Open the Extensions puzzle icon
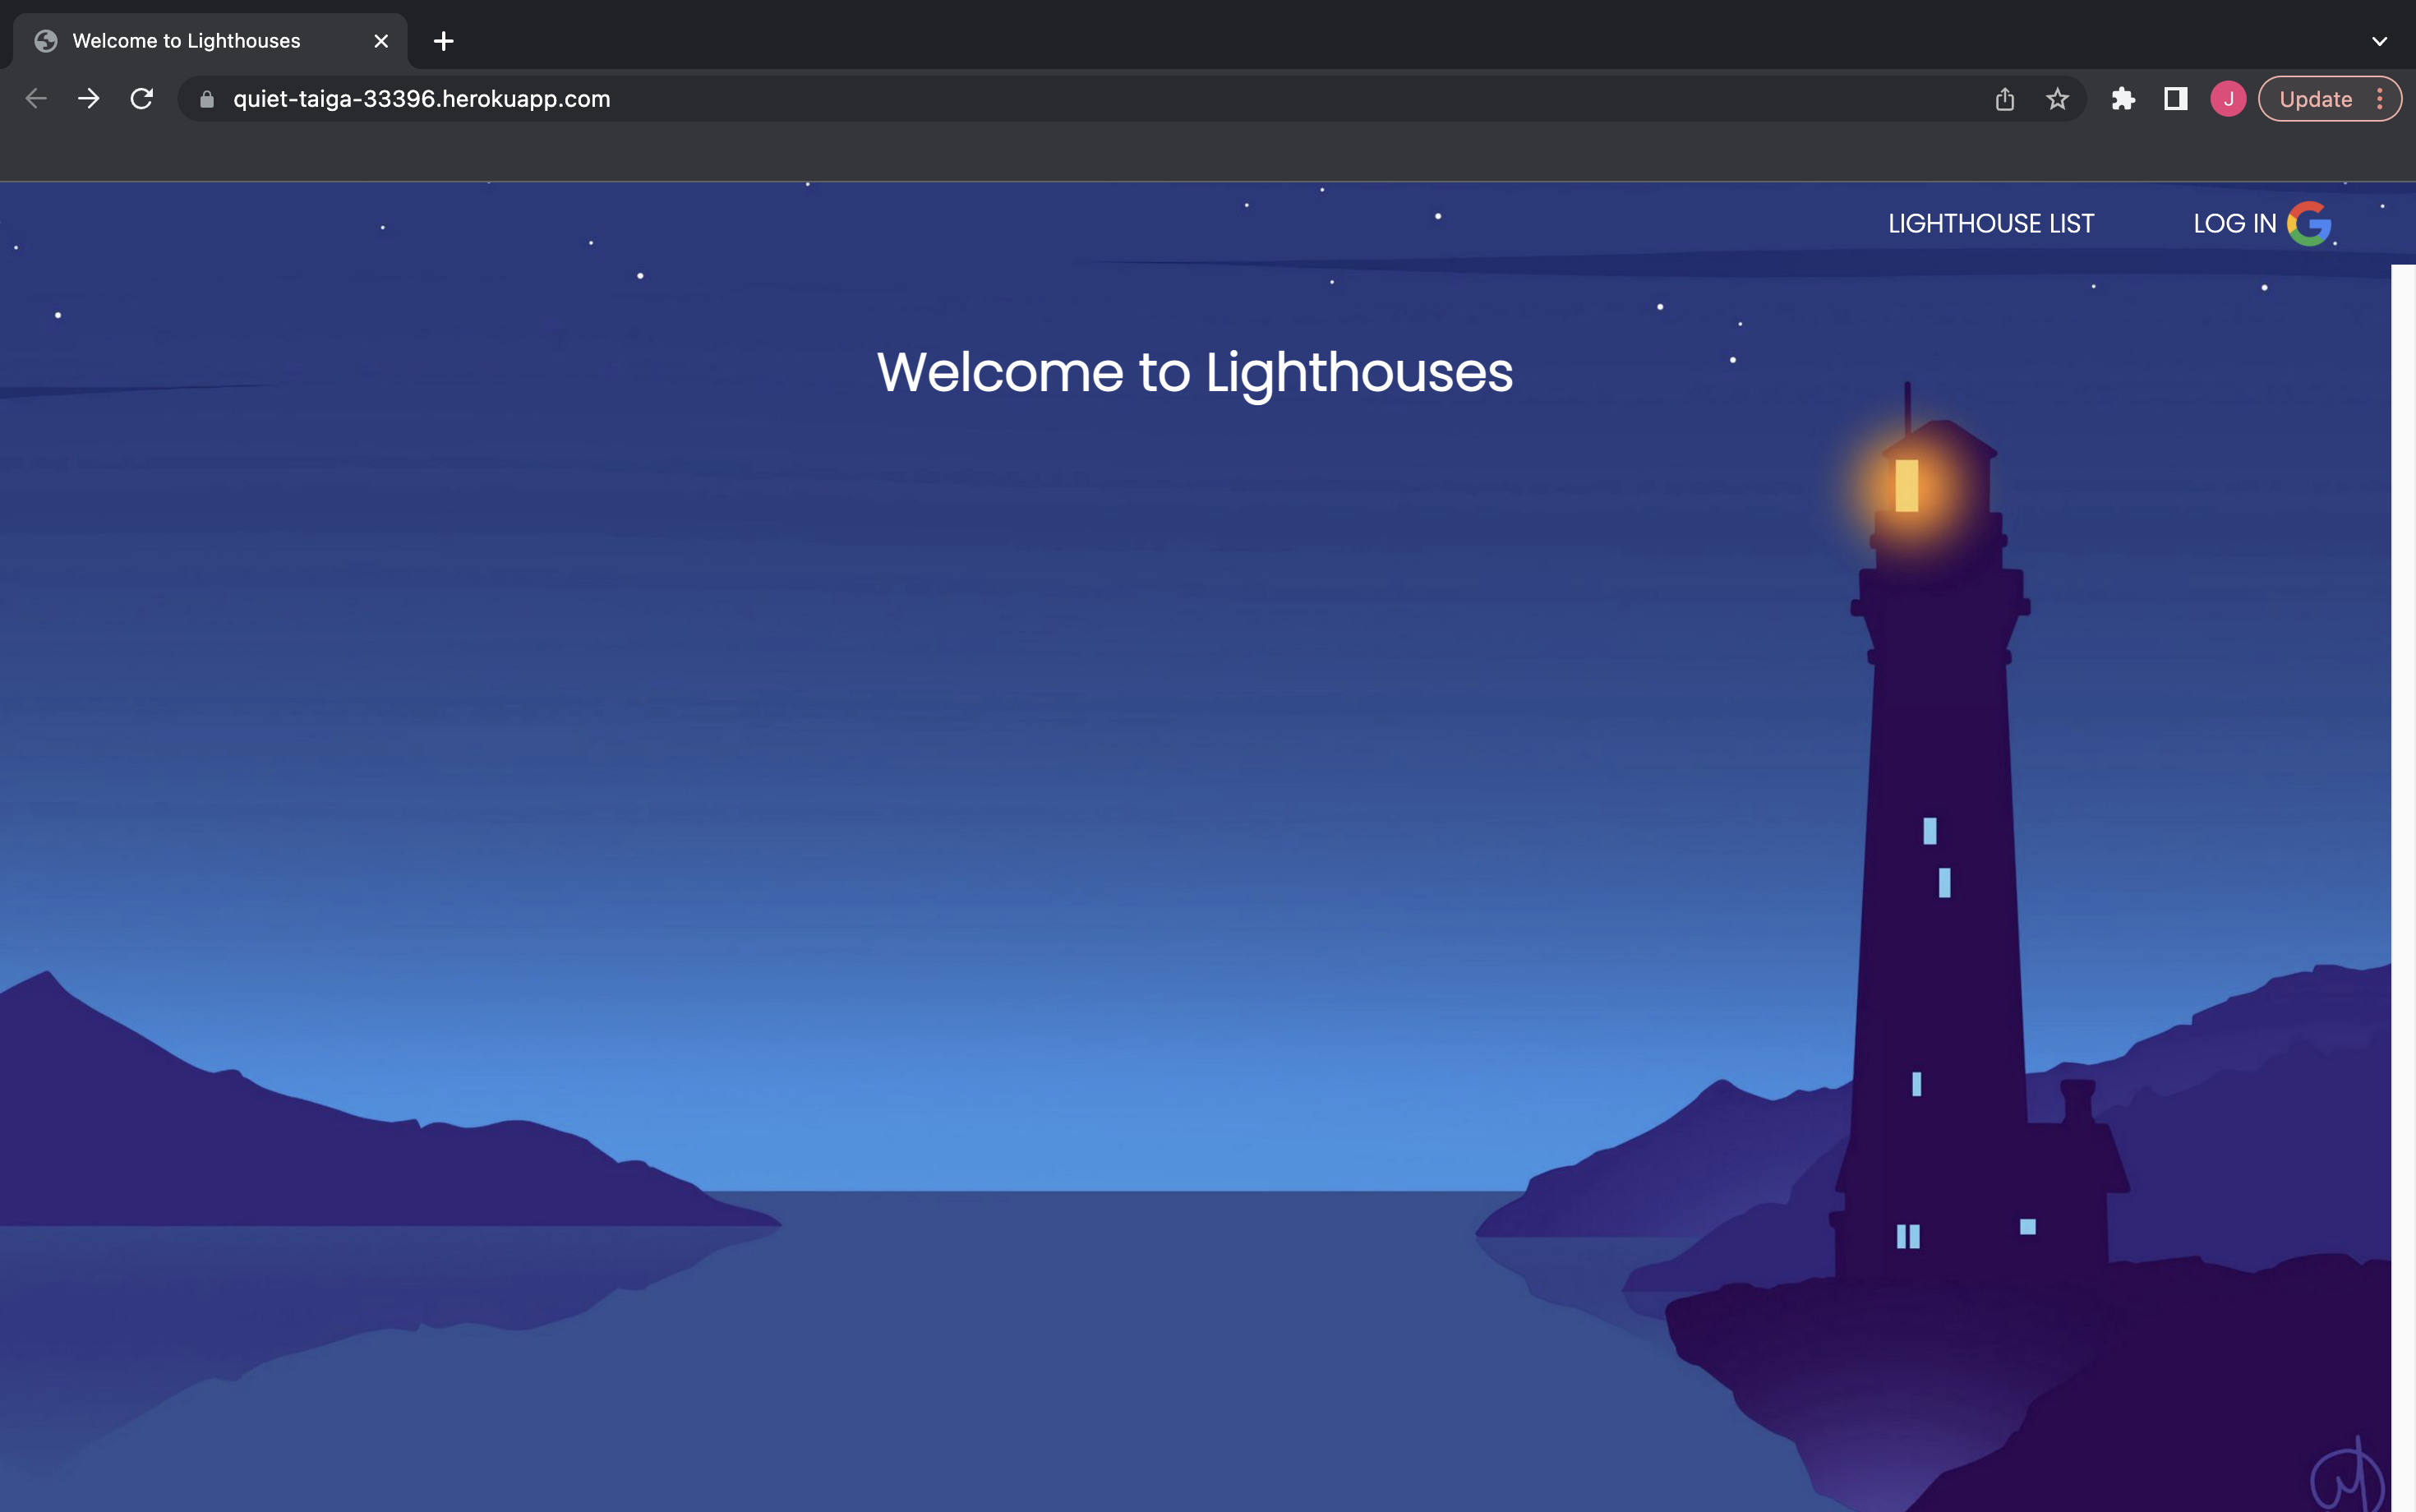 [x=2123, y=99]
